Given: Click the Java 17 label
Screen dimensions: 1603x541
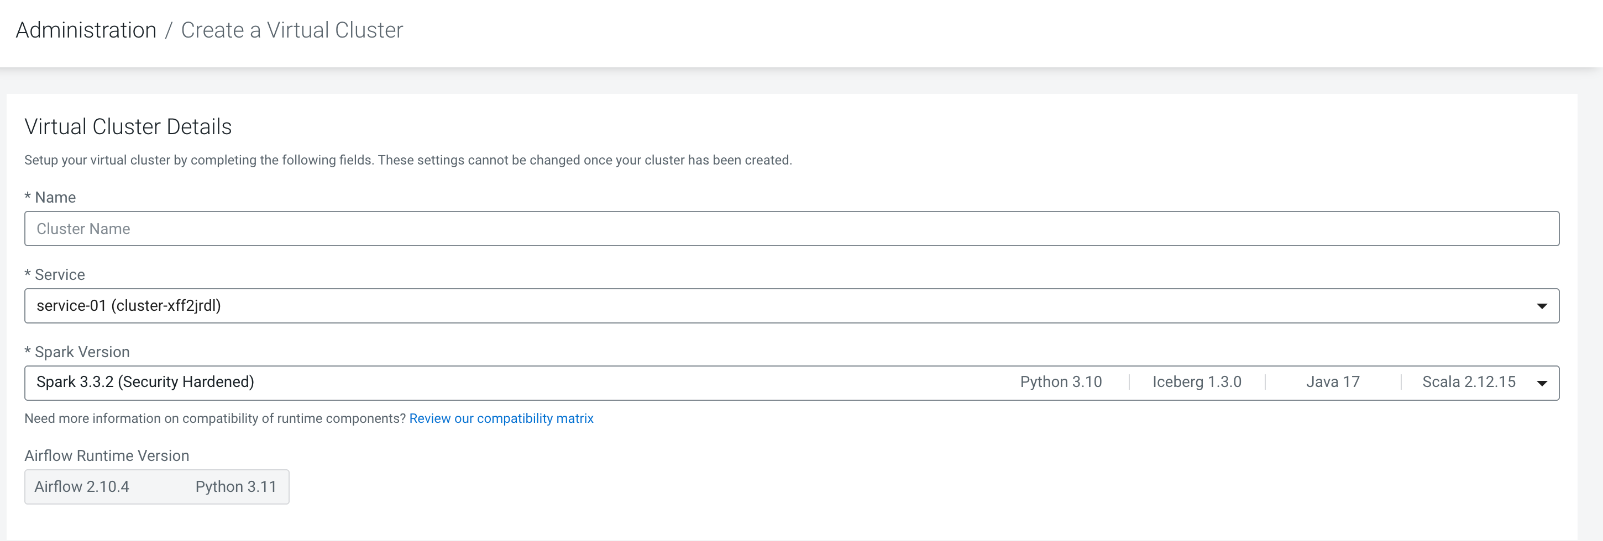Looking at the screenshot, I should (1333, 382).
